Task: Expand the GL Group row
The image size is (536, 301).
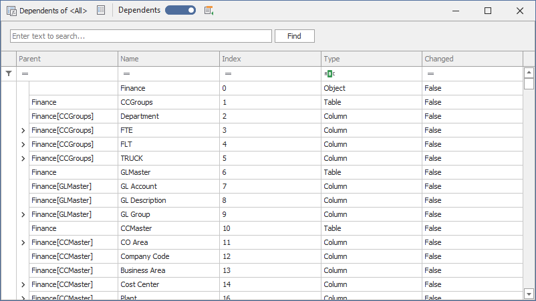Action: 23,214
